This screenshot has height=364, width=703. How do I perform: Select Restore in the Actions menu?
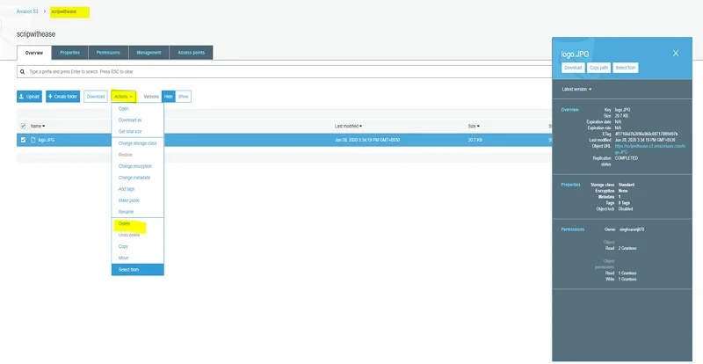pyautogui.click(x=126, y=155)
